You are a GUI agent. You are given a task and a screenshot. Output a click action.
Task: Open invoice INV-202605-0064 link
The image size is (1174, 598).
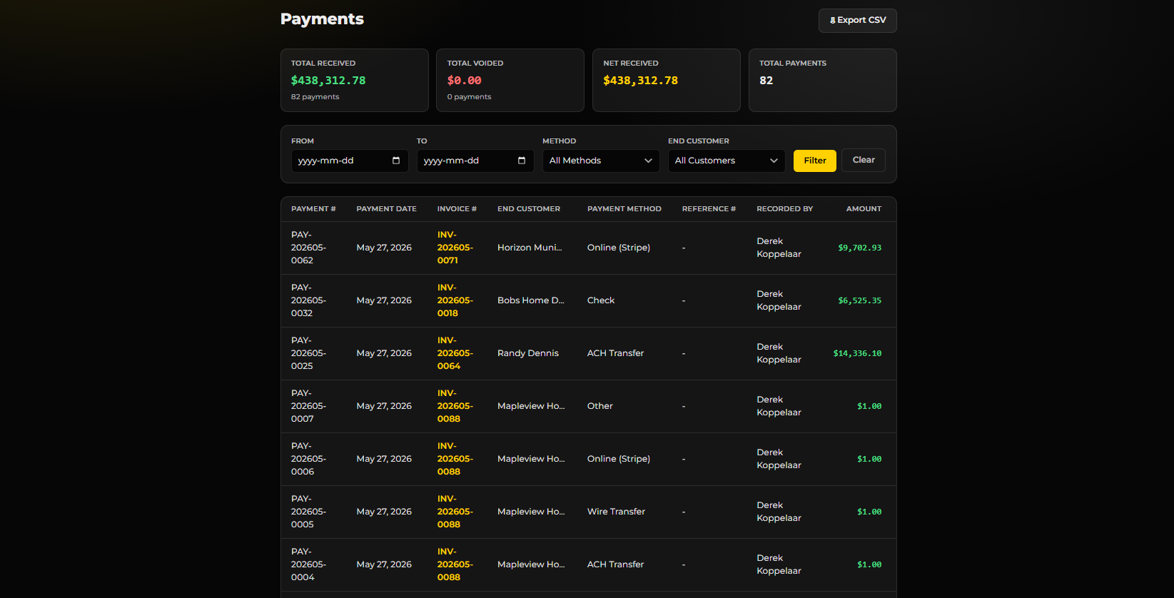click(x=455, y=353)
